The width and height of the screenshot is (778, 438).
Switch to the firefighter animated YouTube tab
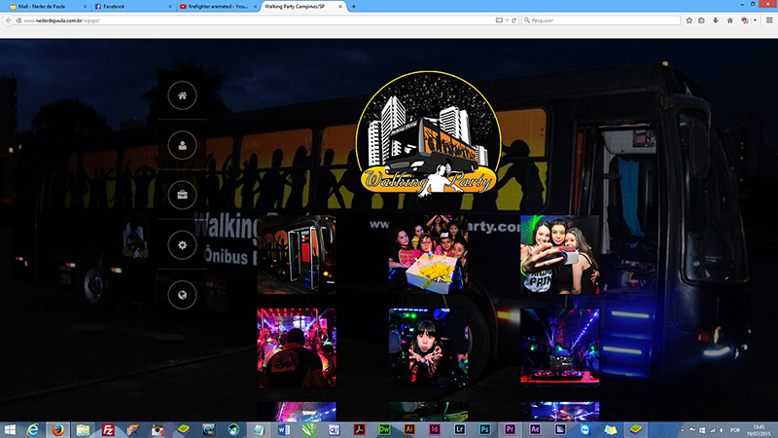click(x=216, y=7)
